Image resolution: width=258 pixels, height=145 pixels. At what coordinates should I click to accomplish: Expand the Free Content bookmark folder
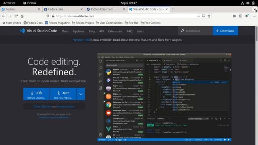150,23
